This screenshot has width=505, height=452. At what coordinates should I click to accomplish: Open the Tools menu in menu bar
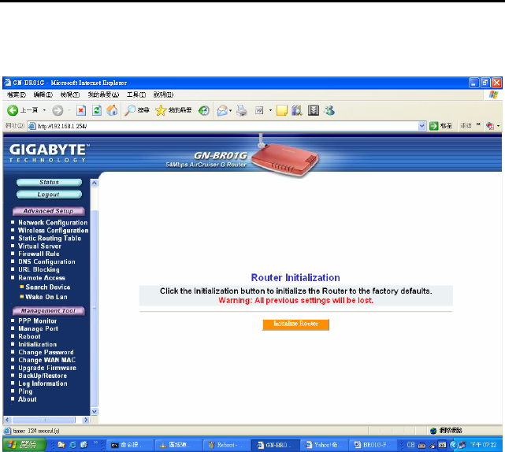[136, 94]
